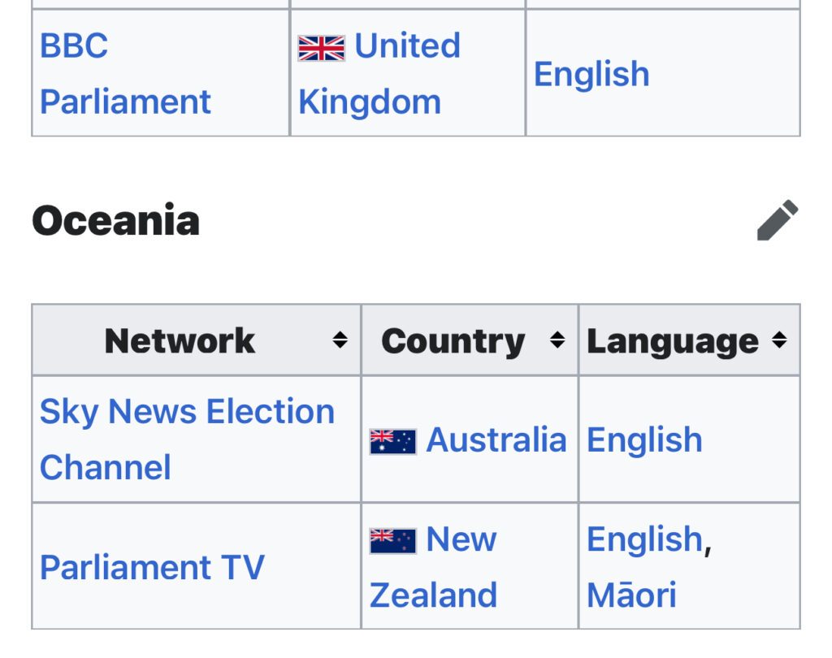Follow the English link in BBC Parliament row
The width and height of the screenshot is (832, 658).
coord(591,74)
